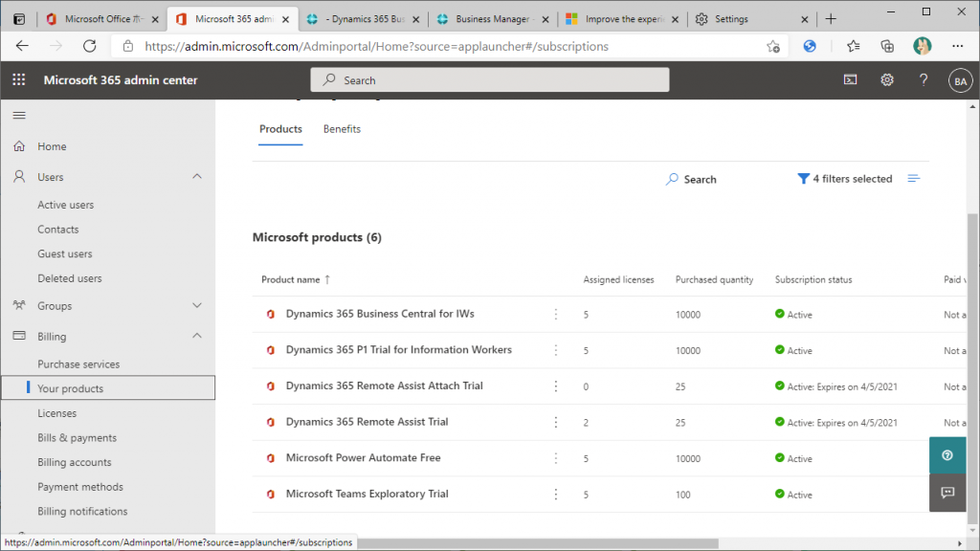Click the browser address bar URL
This screenshot has width=980, height=551.
(x=376, y=46)
